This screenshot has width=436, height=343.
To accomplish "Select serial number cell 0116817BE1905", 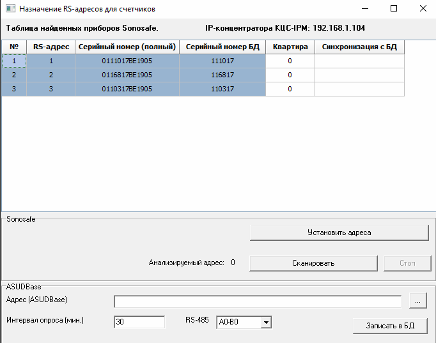I will tap(127, 75).
